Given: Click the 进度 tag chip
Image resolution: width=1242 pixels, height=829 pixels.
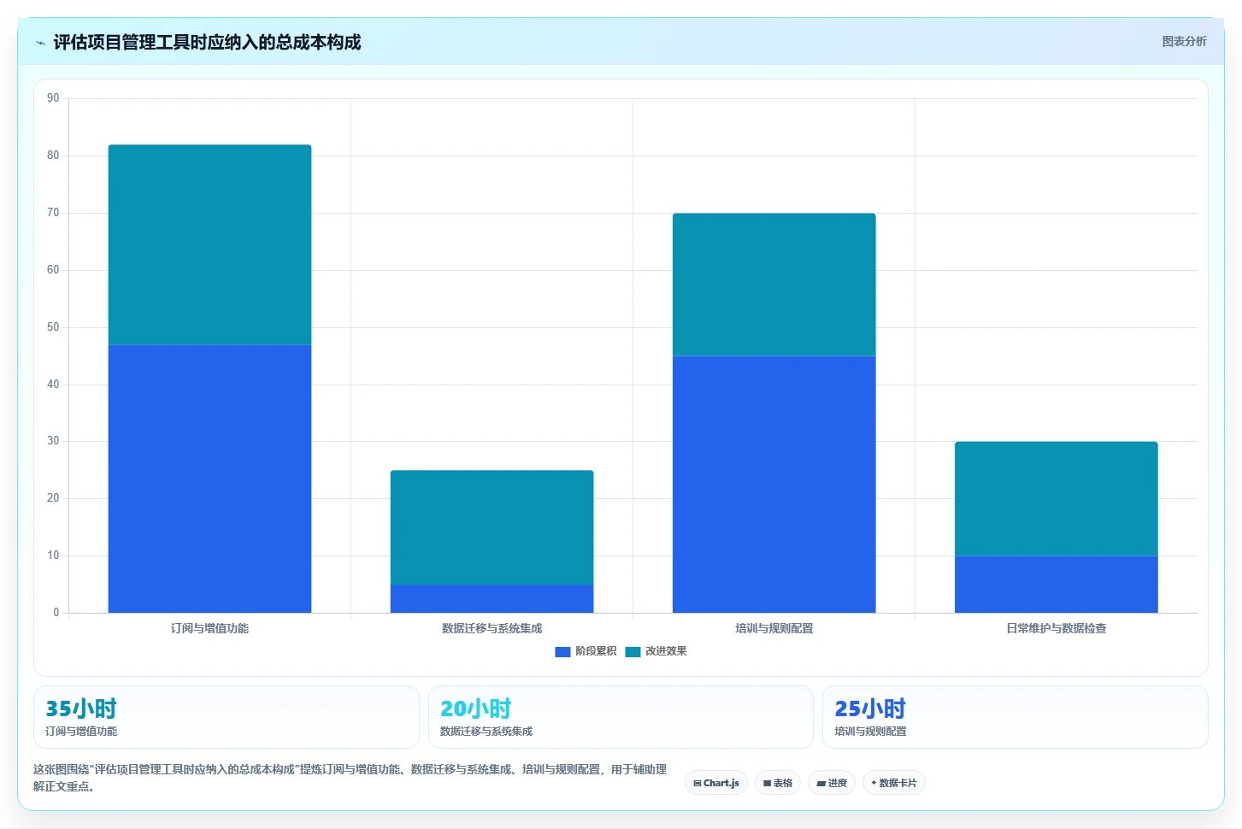Looking at the screenshot, I should click(832, 783).
